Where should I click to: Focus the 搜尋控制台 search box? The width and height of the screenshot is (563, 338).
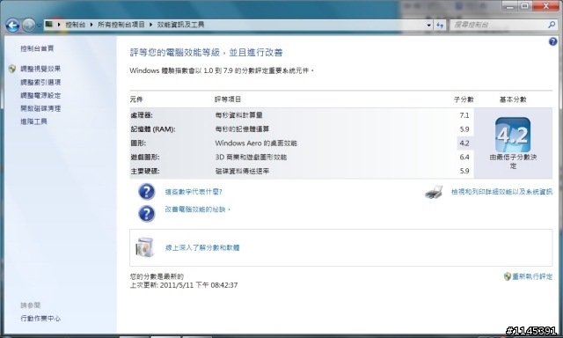point(499,25)
